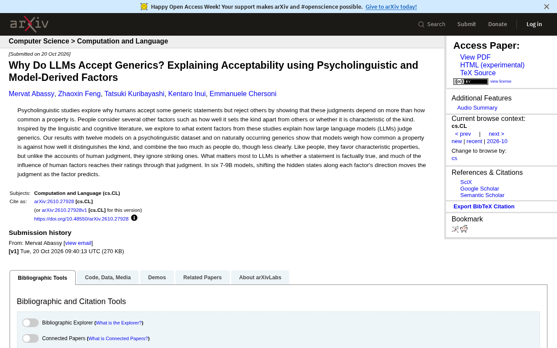This screenshot has height=348, width=557.
Task: Open author Tatsuki Kuribayashi's page
Action: click(134, 94)
